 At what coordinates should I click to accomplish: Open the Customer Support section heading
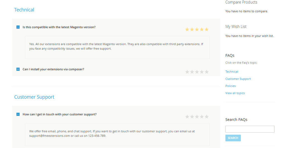[x=34, y=97]
